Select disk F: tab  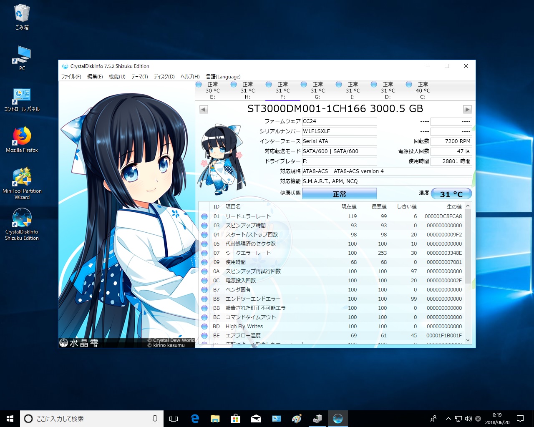[283, 90]
